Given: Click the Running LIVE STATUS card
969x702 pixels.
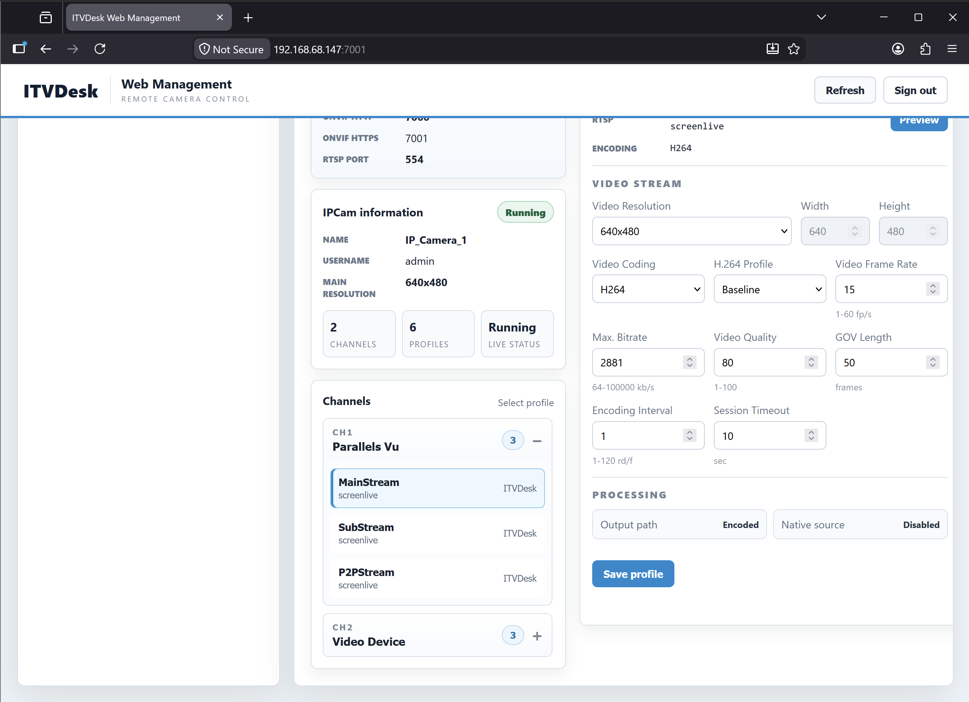Looking at the screenshot, I should [517, 333].
